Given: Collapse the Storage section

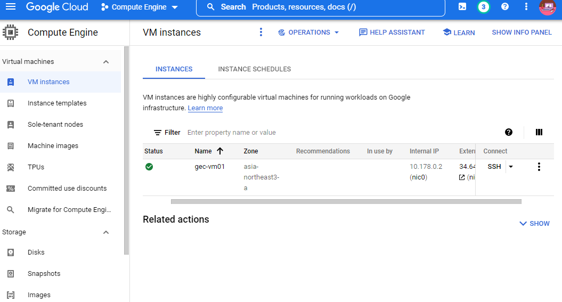Looking at the screenshot, I should coord(106,232).
